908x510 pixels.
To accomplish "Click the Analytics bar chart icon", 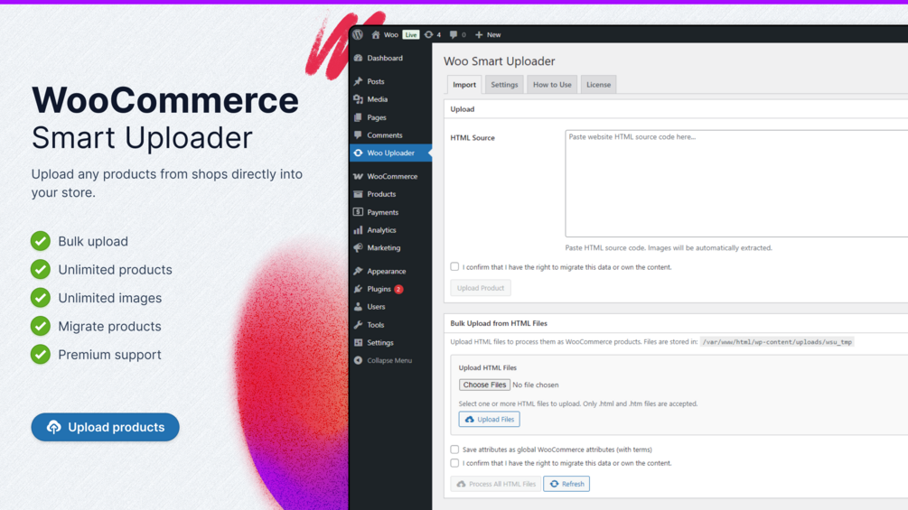I will click(x=359, y=230).
